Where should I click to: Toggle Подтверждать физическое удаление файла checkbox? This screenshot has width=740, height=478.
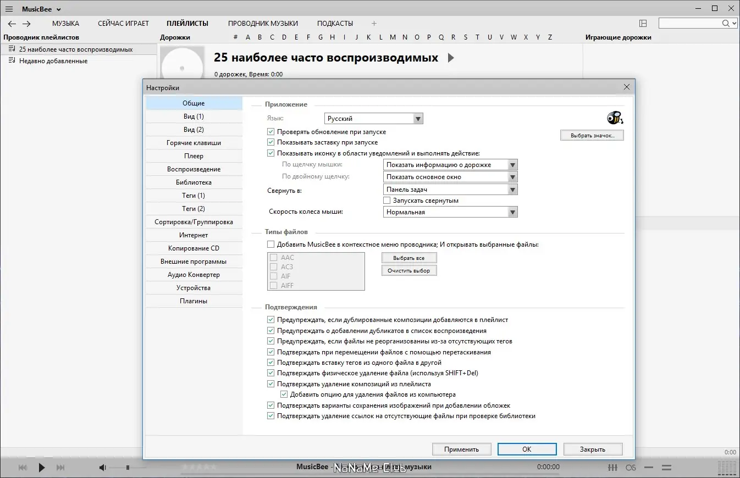[270, 374]
